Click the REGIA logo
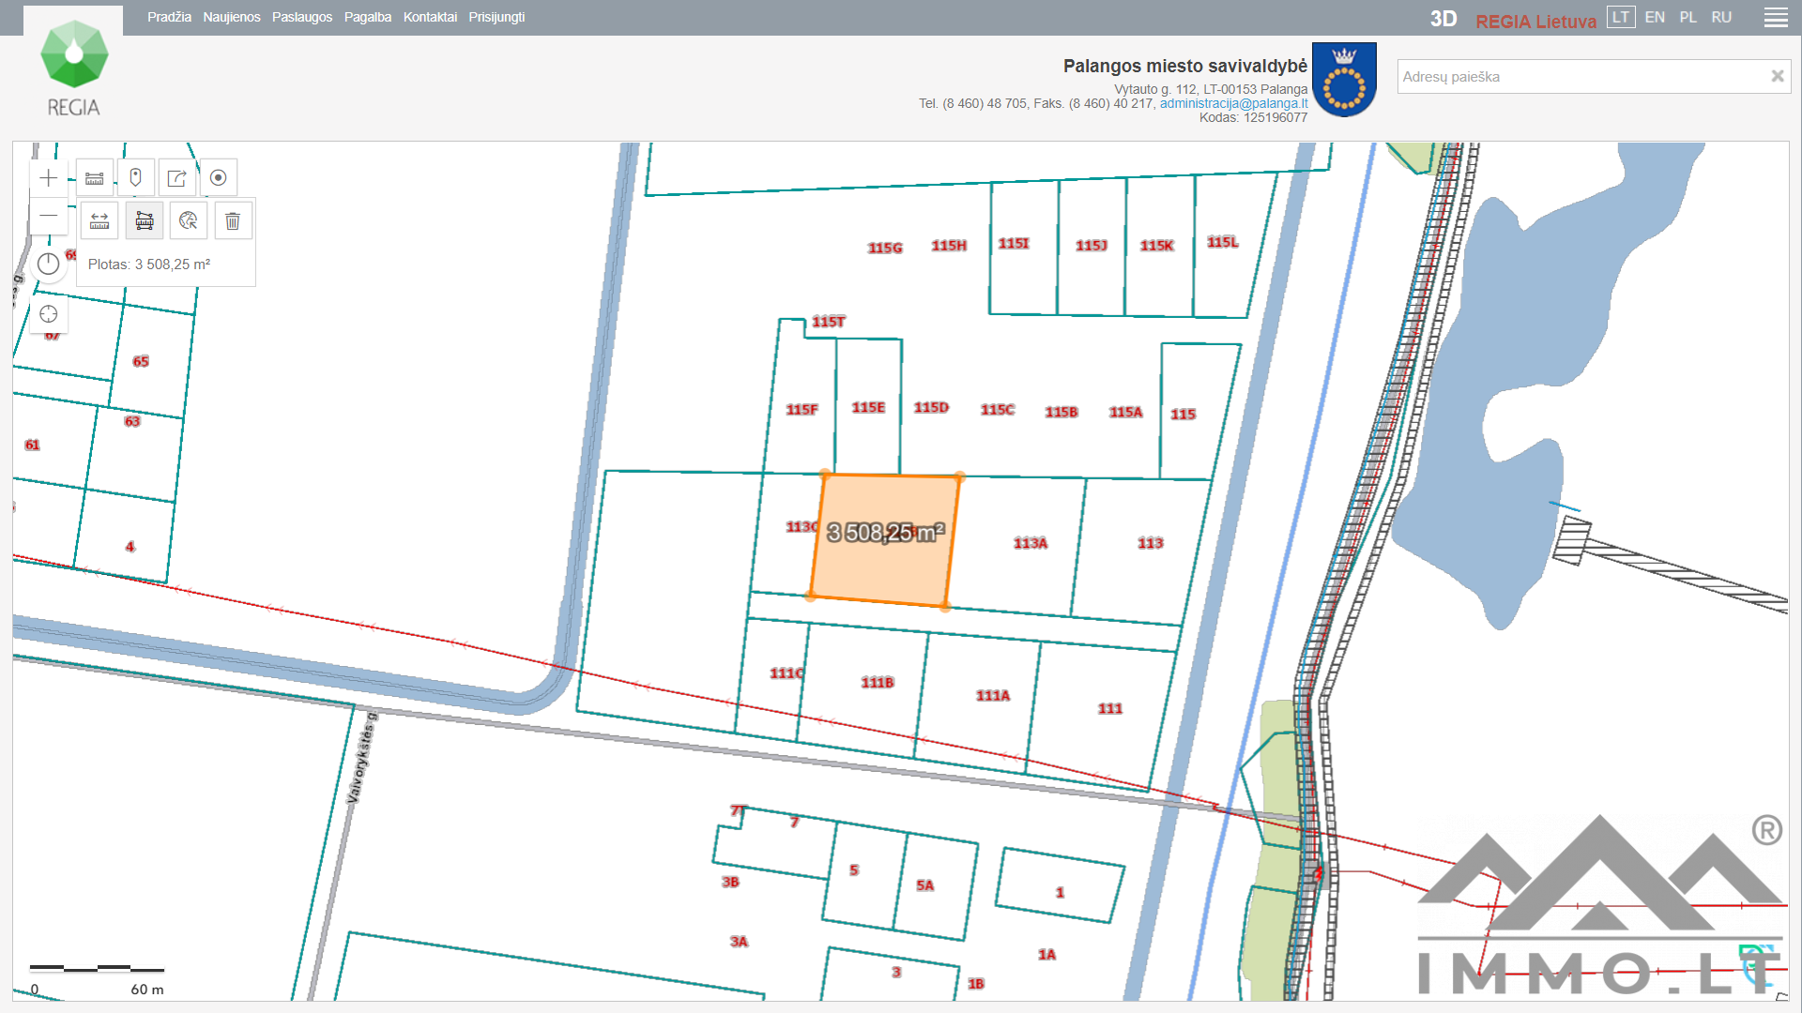Image resolution: width=1802 pixels, height=1013 pixels. [74, 68]
